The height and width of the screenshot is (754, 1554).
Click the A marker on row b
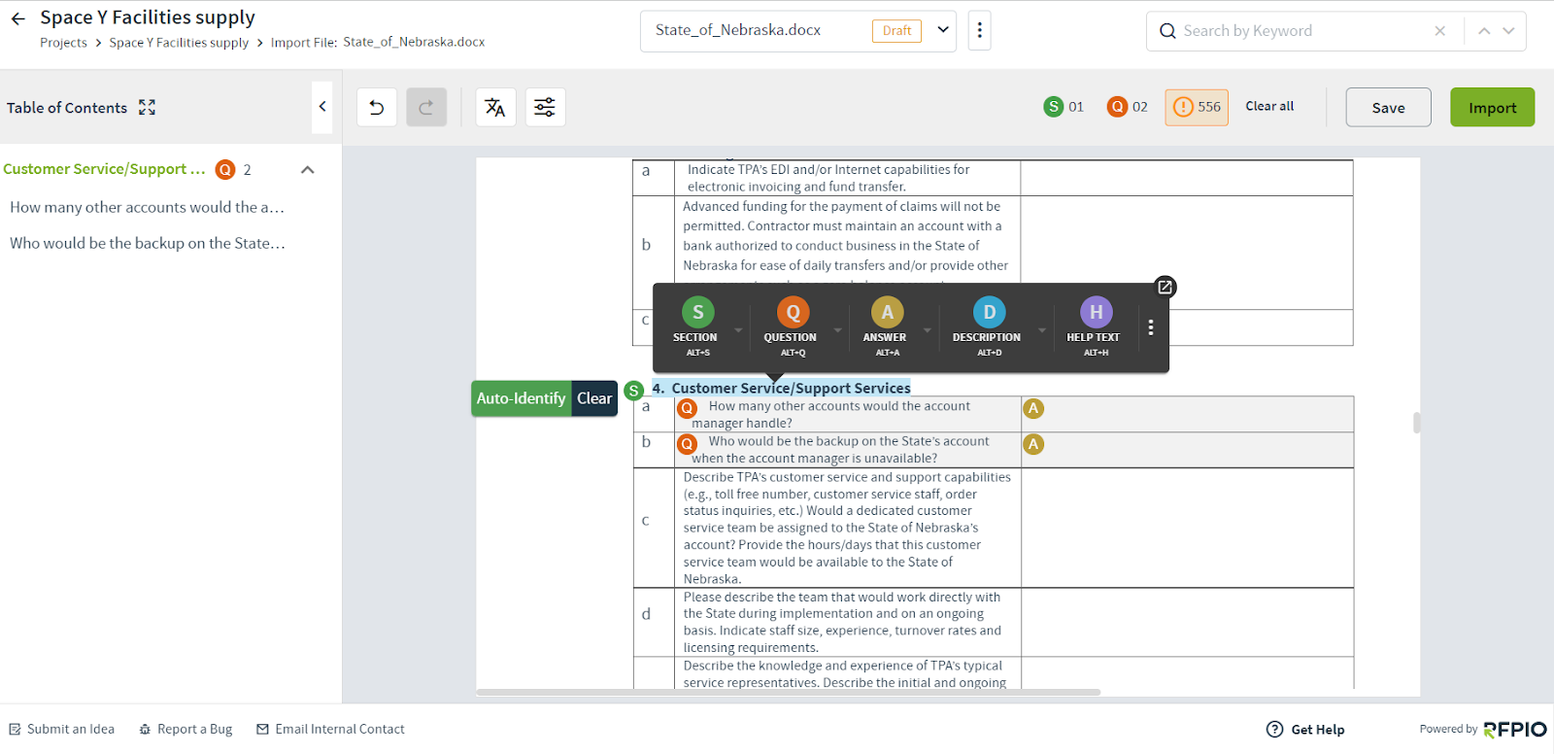tap(1033, 444)
